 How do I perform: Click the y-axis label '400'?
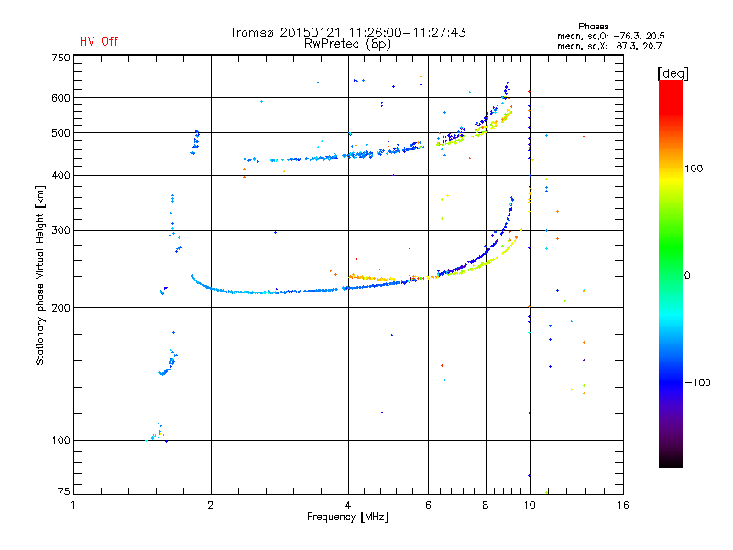pyautogui.click(x=60, y=175)
